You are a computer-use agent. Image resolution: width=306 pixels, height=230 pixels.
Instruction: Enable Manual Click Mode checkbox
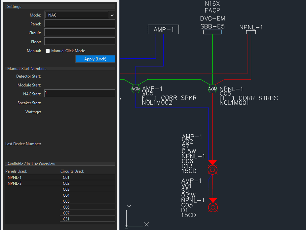click(x=48, y=51)
